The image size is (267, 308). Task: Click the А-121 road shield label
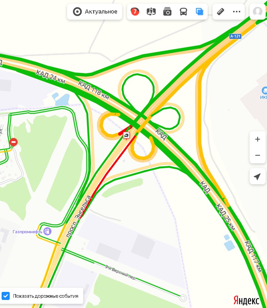pyautogui.click(x=235, y=36)
